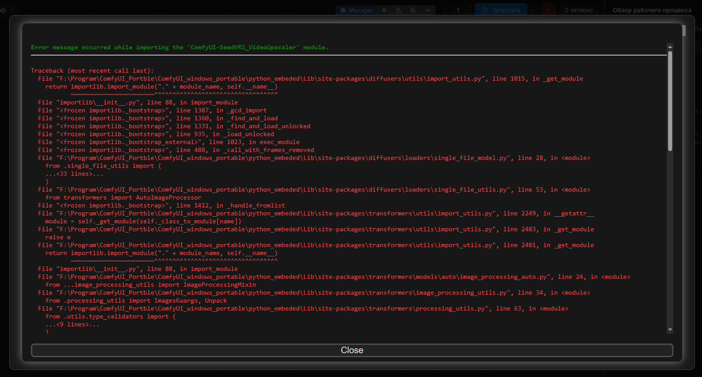Screen dimensions: 702x377
Task: Click the line with 'single_file_utils.py', line 53
Action: pos(314,189)
